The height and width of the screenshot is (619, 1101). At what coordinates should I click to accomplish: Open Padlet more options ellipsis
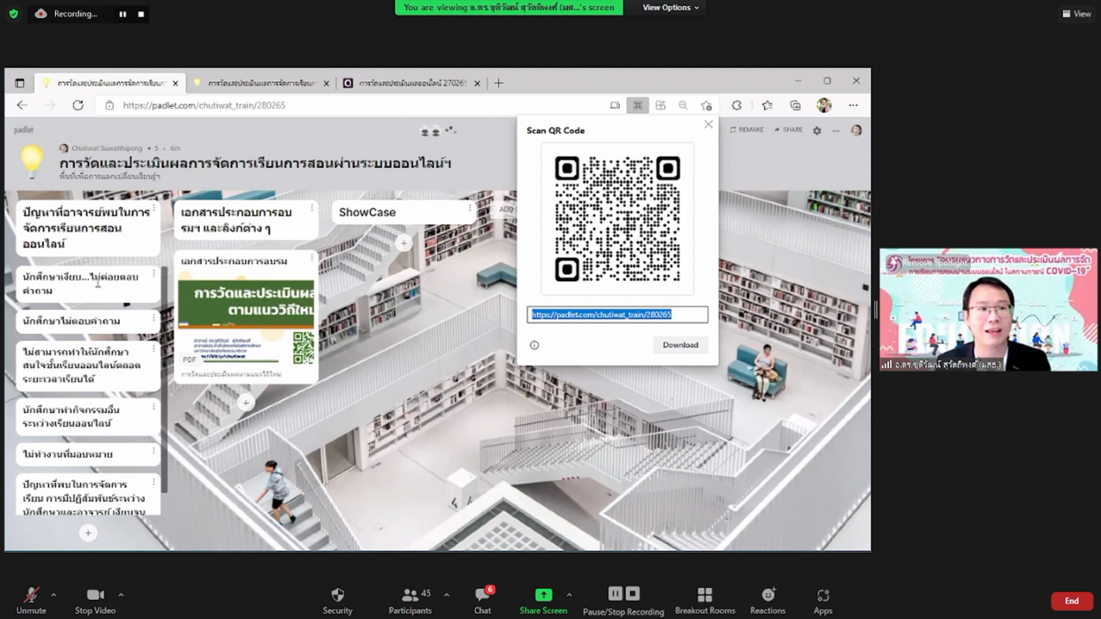(836, 131)
